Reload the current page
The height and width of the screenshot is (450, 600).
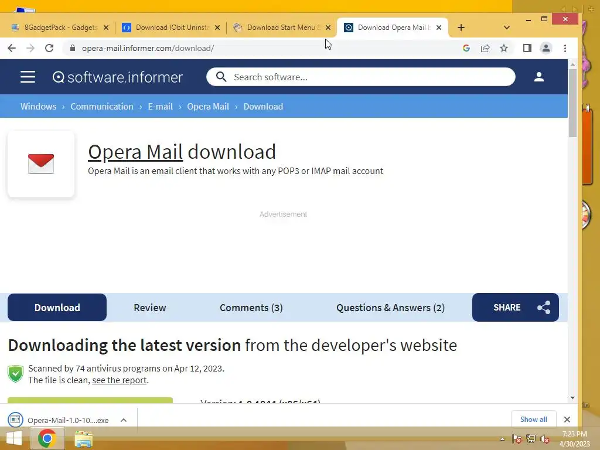point(49,48)
